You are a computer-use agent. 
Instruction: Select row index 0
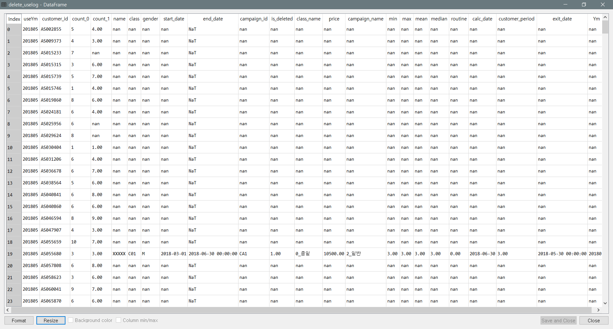[14, 29]
